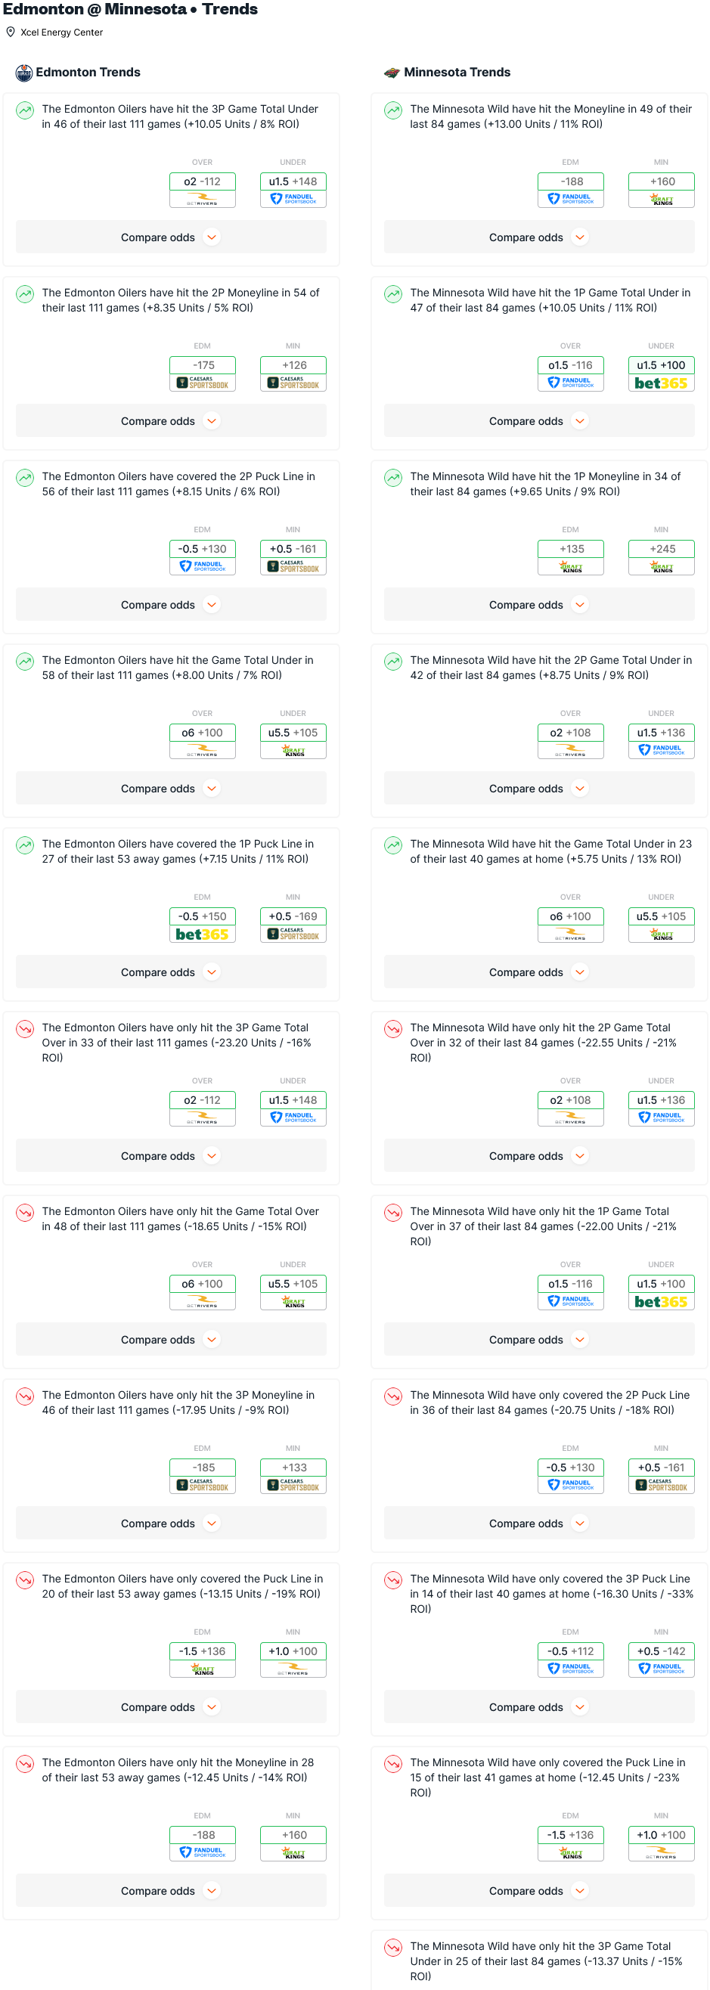Click the Edmonton Oilers logo icon

pos(24,73)
